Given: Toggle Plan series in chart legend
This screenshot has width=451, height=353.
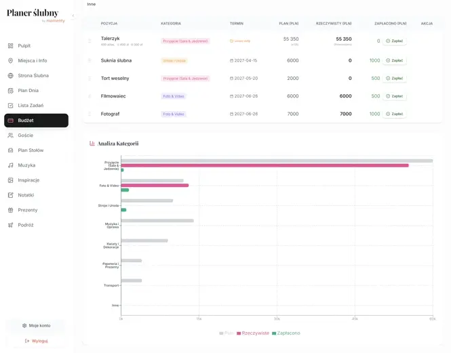Looking at the screenshot, I should pos(227,333).
